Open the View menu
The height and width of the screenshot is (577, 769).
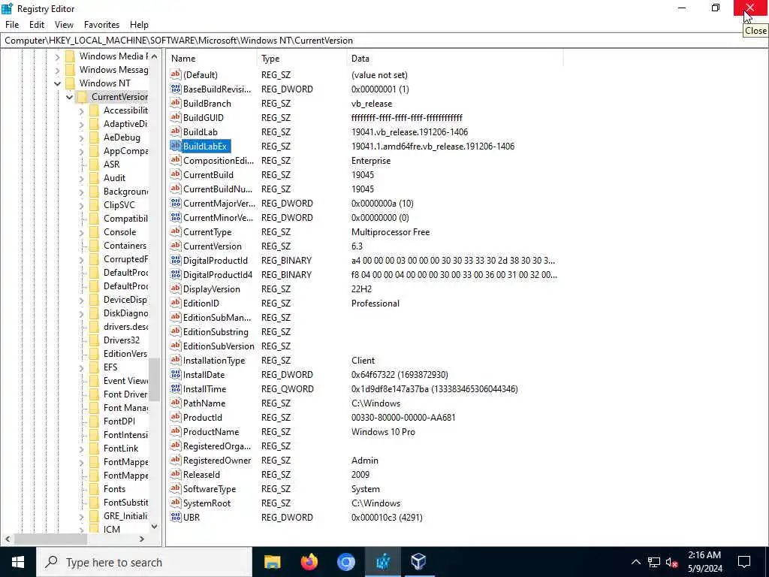[x=64, y=25]
